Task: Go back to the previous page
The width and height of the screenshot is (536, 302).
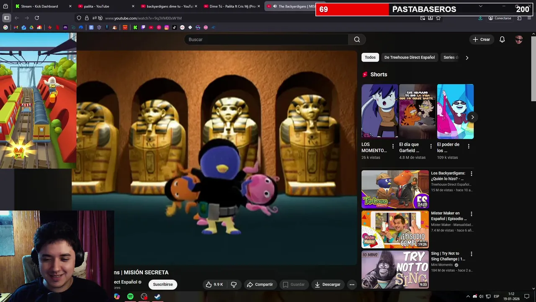Action: (x=17, y=18)
